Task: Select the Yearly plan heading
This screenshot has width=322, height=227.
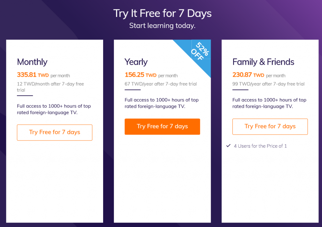Action: click(136, 62)
